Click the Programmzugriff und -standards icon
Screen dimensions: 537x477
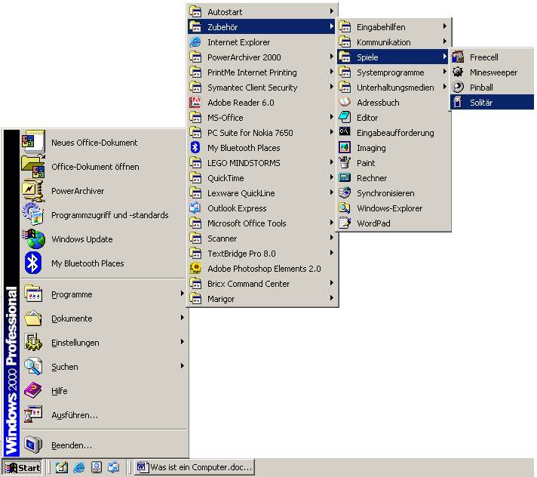[33, 214]
